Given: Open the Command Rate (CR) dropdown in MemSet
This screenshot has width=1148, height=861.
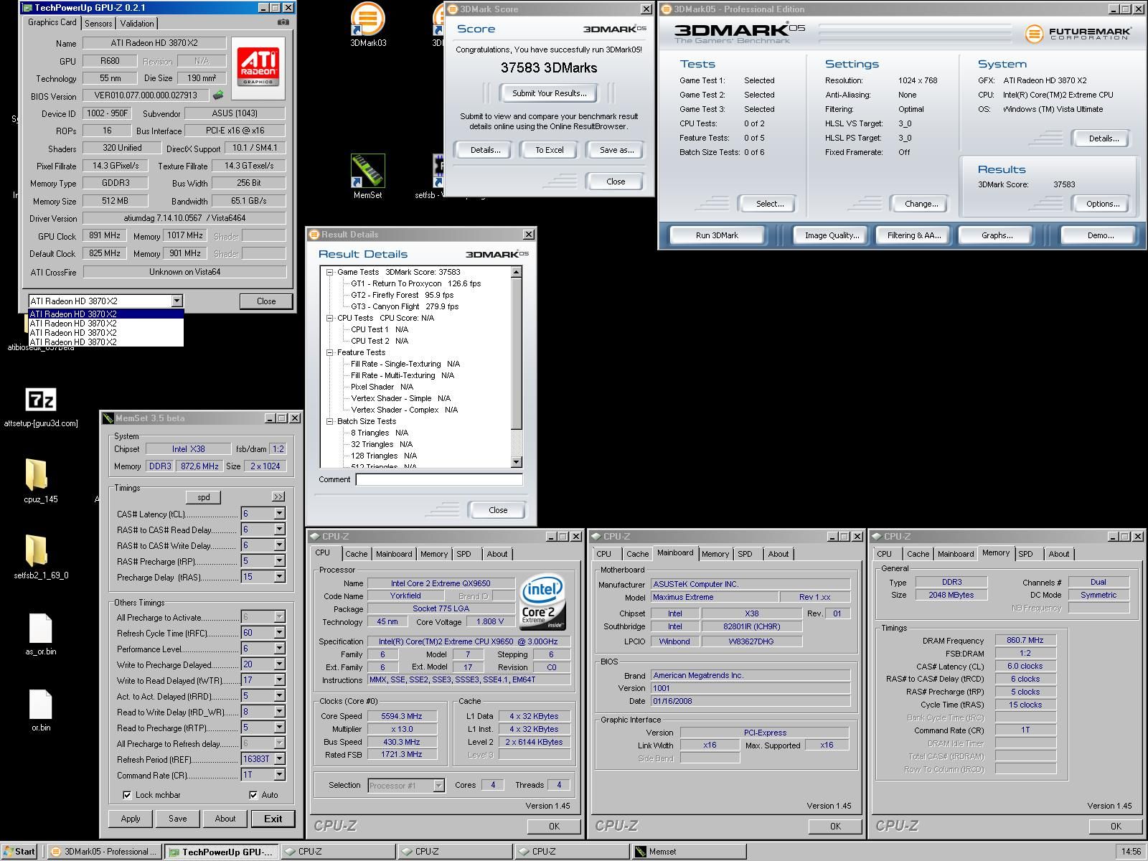Looking at the screenshot, I should point(279,775).
